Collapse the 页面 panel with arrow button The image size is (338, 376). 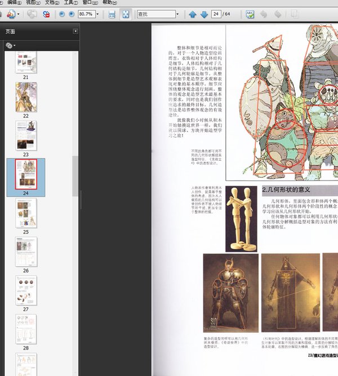click(75, 32)
